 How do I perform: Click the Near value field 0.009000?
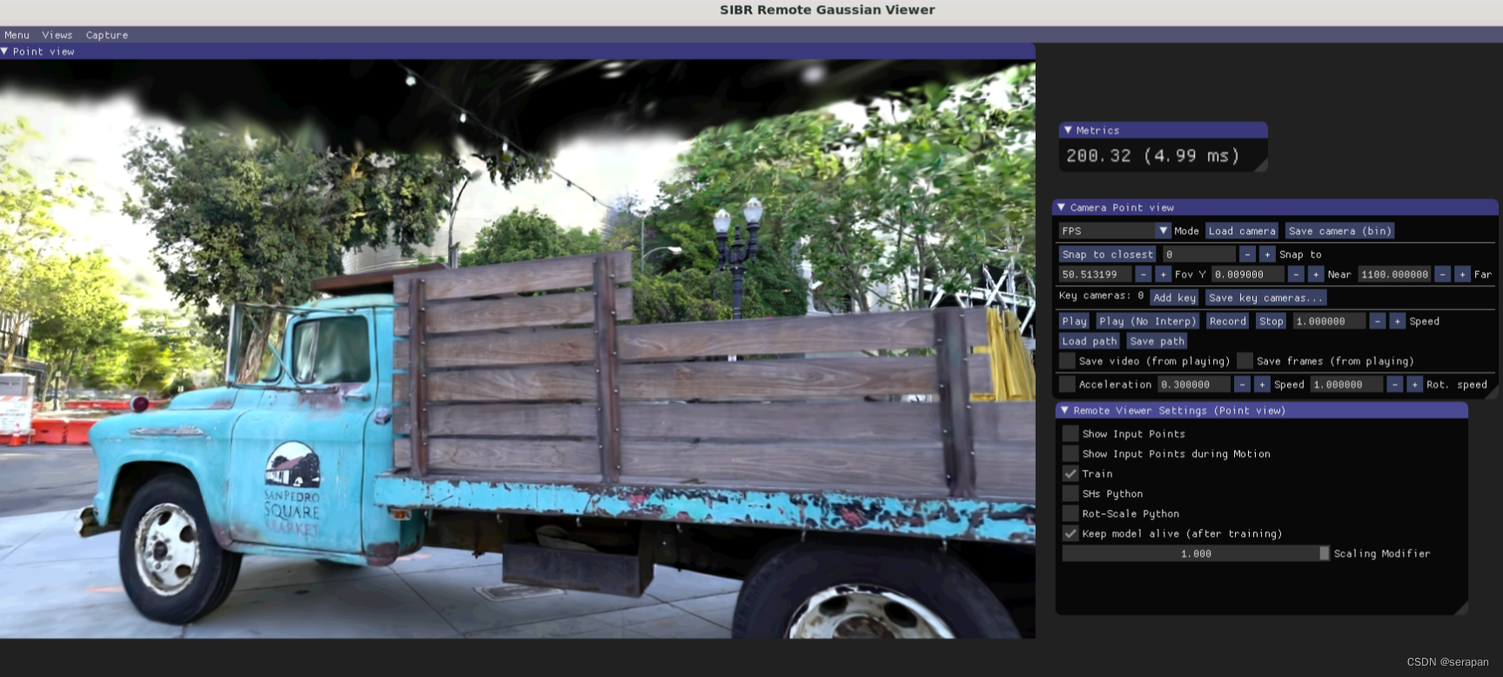coord(1248,274)
